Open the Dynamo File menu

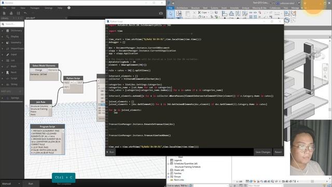coord(5,8)
